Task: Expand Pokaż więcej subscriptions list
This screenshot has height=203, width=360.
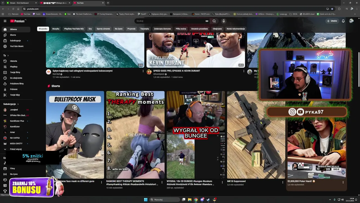Action: pos(15,149)
